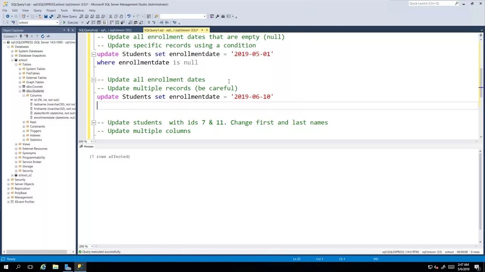The width and height of the screenshot is (485, 272).
Task: Execute the current query
Action: pos(70,22)
